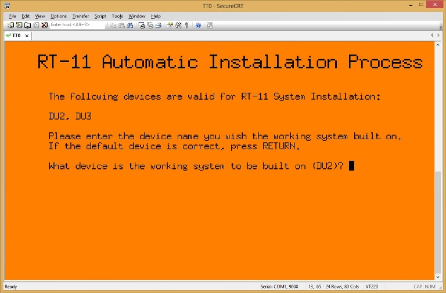Click the Help question mark icon
Image resolution: width=446 pixels, height=293 pixels.
[x=198, y=25]
